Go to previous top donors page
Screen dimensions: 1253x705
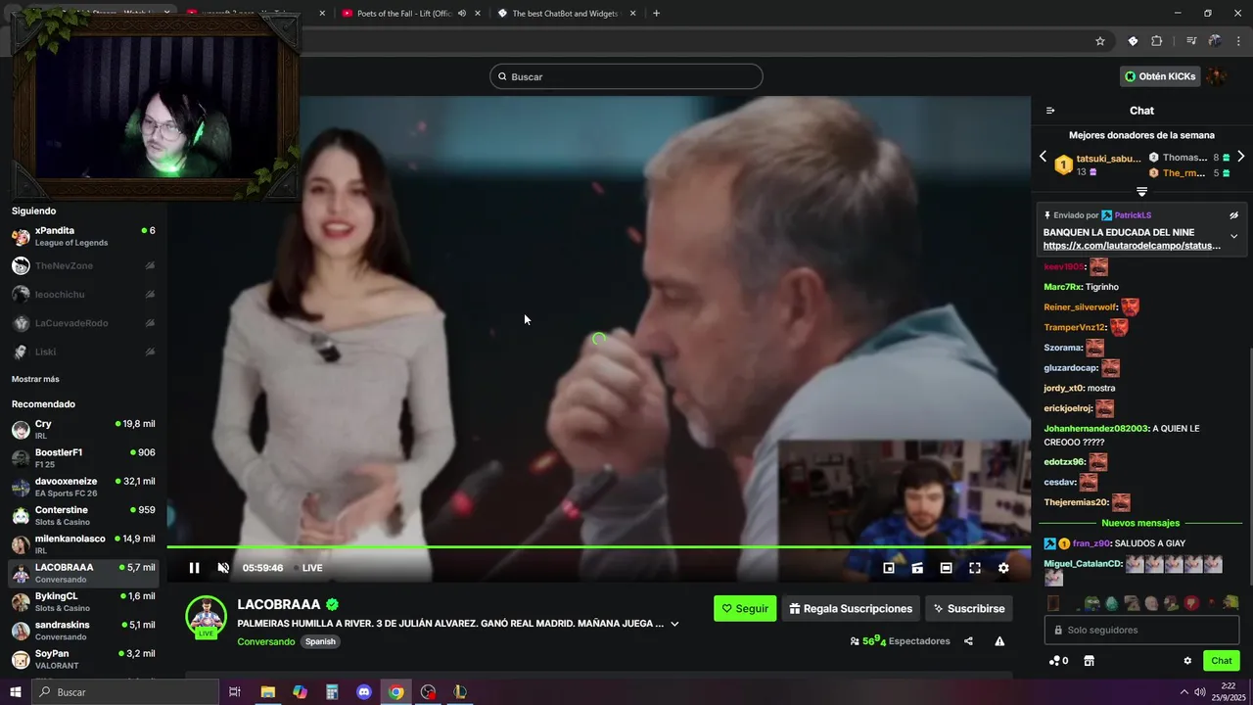[x=1043, y=157]
